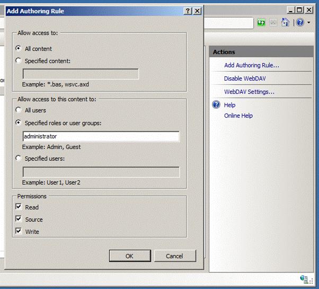Open the dropdown arrow next to toolbar Help
319x289 pixels.
click(x=309, y=23)
